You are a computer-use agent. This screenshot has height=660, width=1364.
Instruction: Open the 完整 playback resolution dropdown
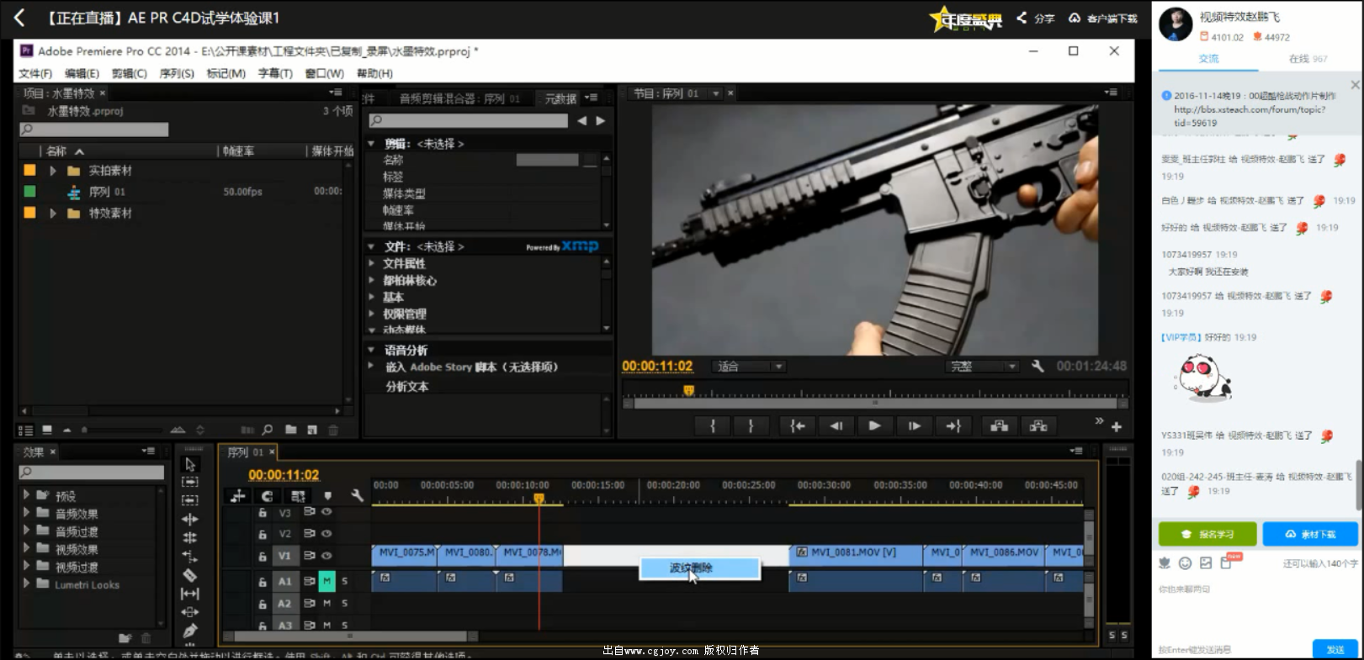[984, 367]
